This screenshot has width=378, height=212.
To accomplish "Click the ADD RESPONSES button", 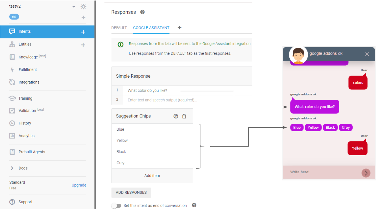I will (131, 193).
